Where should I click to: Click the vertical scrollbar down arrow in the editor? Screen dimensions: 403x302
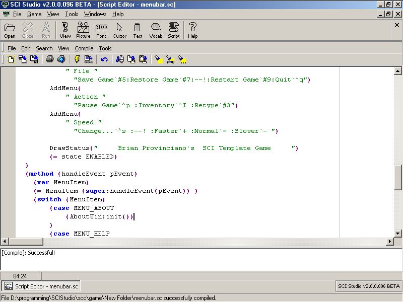[398, 234]
